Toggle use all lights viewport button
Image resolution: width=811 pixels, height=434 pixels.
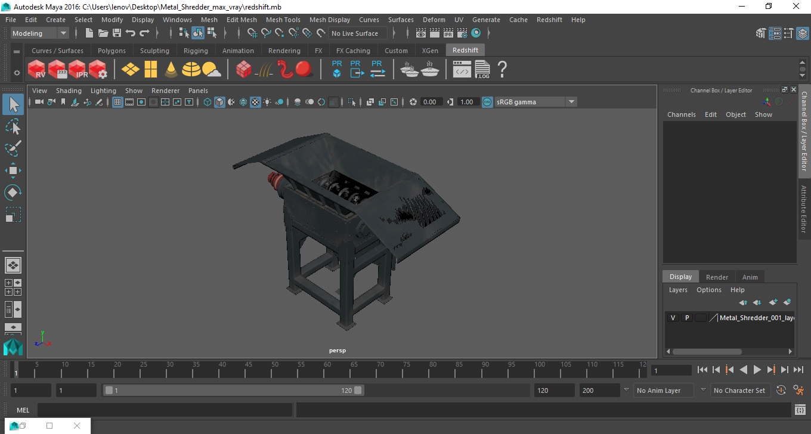pyautogui.click(x=267, y=102)
